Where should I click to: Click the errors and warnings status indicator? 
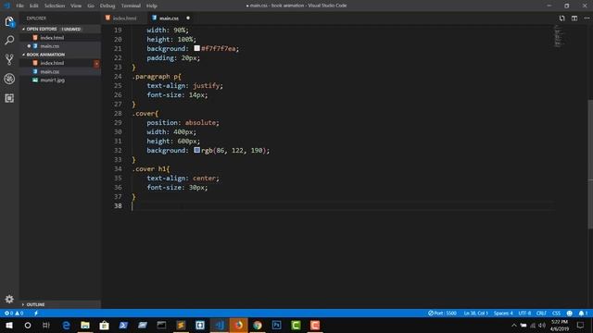click(14, 313)
